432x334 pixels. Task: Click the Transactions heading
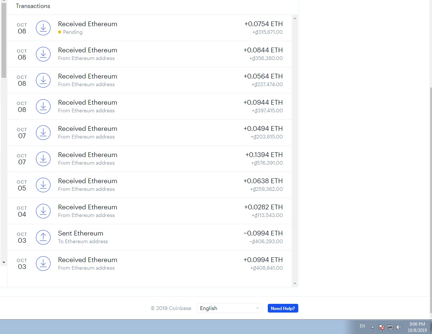coord(33,6)
